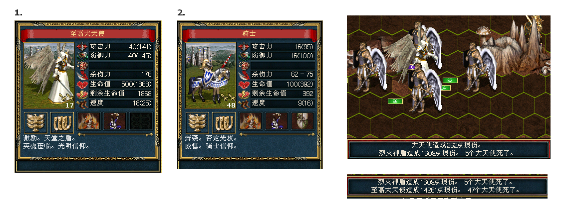This screenshot has height=214, width=566.
Task: Click the 速度 boot icon in 至高大天使 panel
Action: click(x=83, y=103)
